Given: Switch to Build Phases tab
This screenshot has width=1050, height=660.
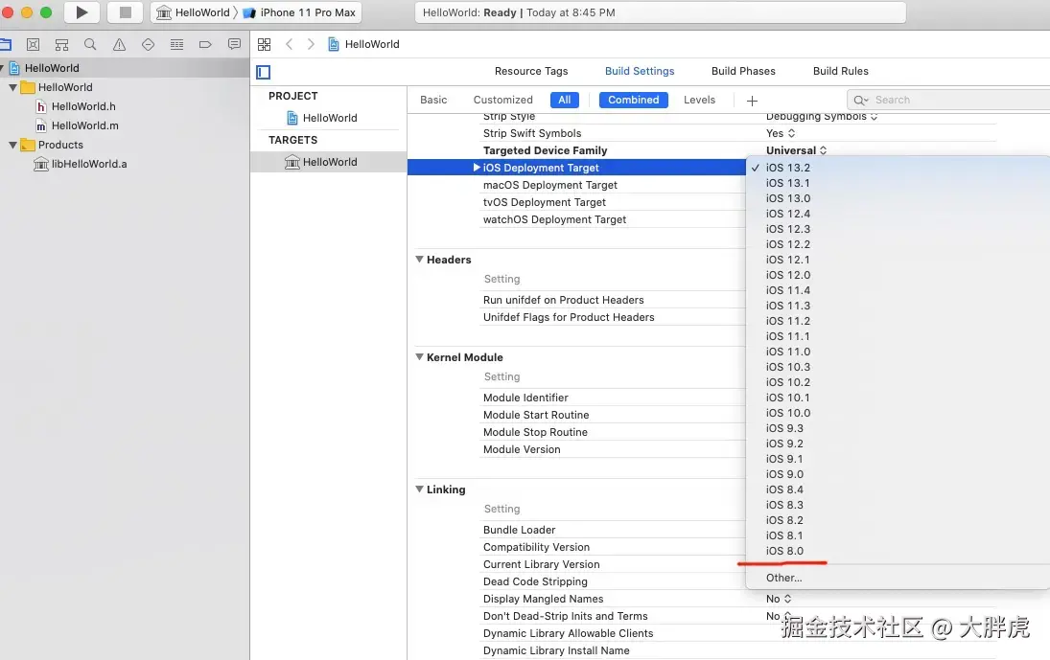Looking at the screenshot, I should coord(743,71).
